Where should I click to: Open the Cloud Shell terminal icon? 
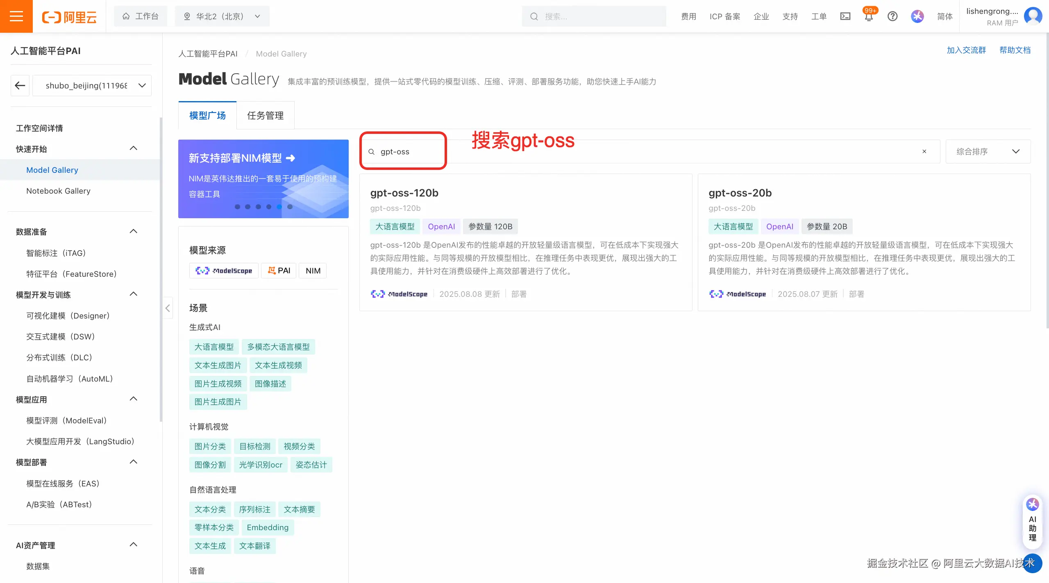click(845, 16)
